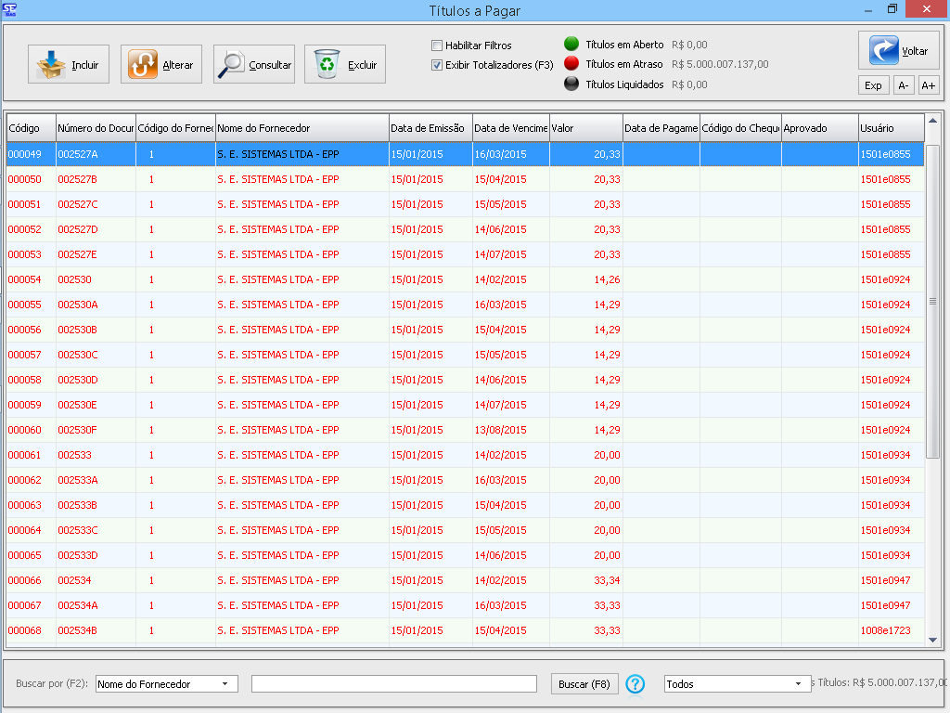Expand the Nome do Fornecedor search dropdown
Screen dimensions: 950x713
(x=225, y=684)
